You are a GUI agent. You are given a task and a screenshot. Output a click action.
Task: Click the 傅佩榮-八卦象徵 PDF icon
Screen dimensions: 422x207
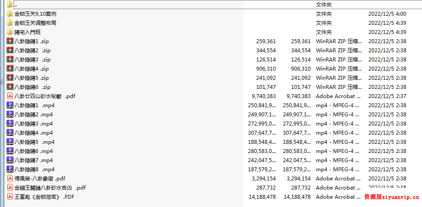click(10, 179)
